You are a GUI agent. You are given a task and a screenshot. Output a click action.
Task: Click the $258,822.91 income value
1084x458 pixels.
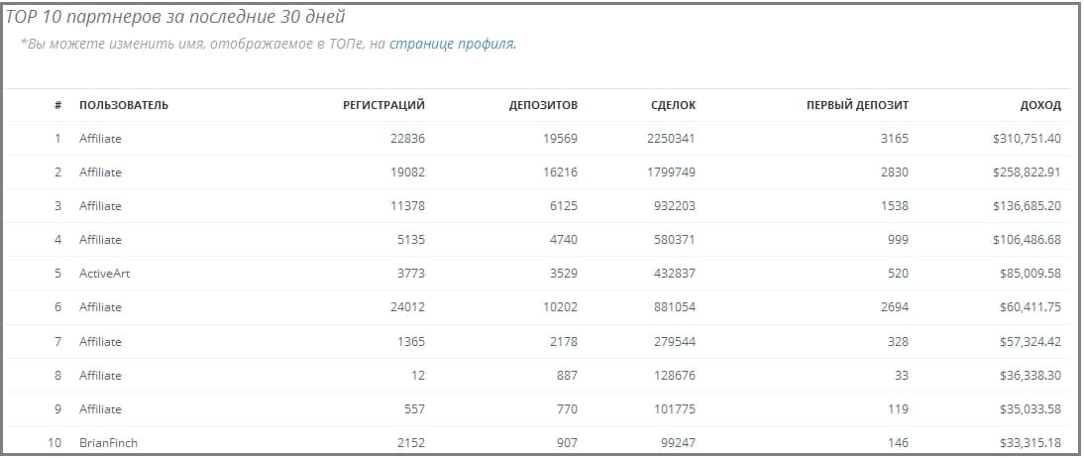coord(1027,172)
